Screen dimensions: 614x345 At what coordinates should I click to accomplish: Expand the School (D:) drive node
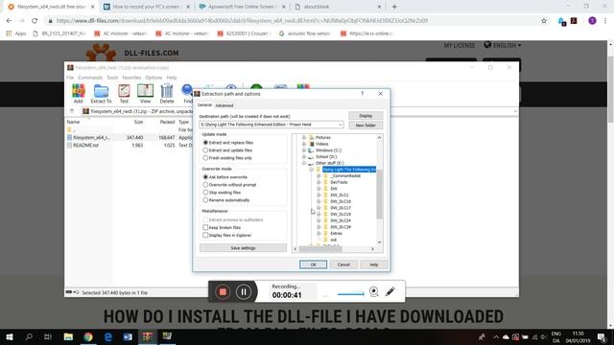click(x=304, y=156)
